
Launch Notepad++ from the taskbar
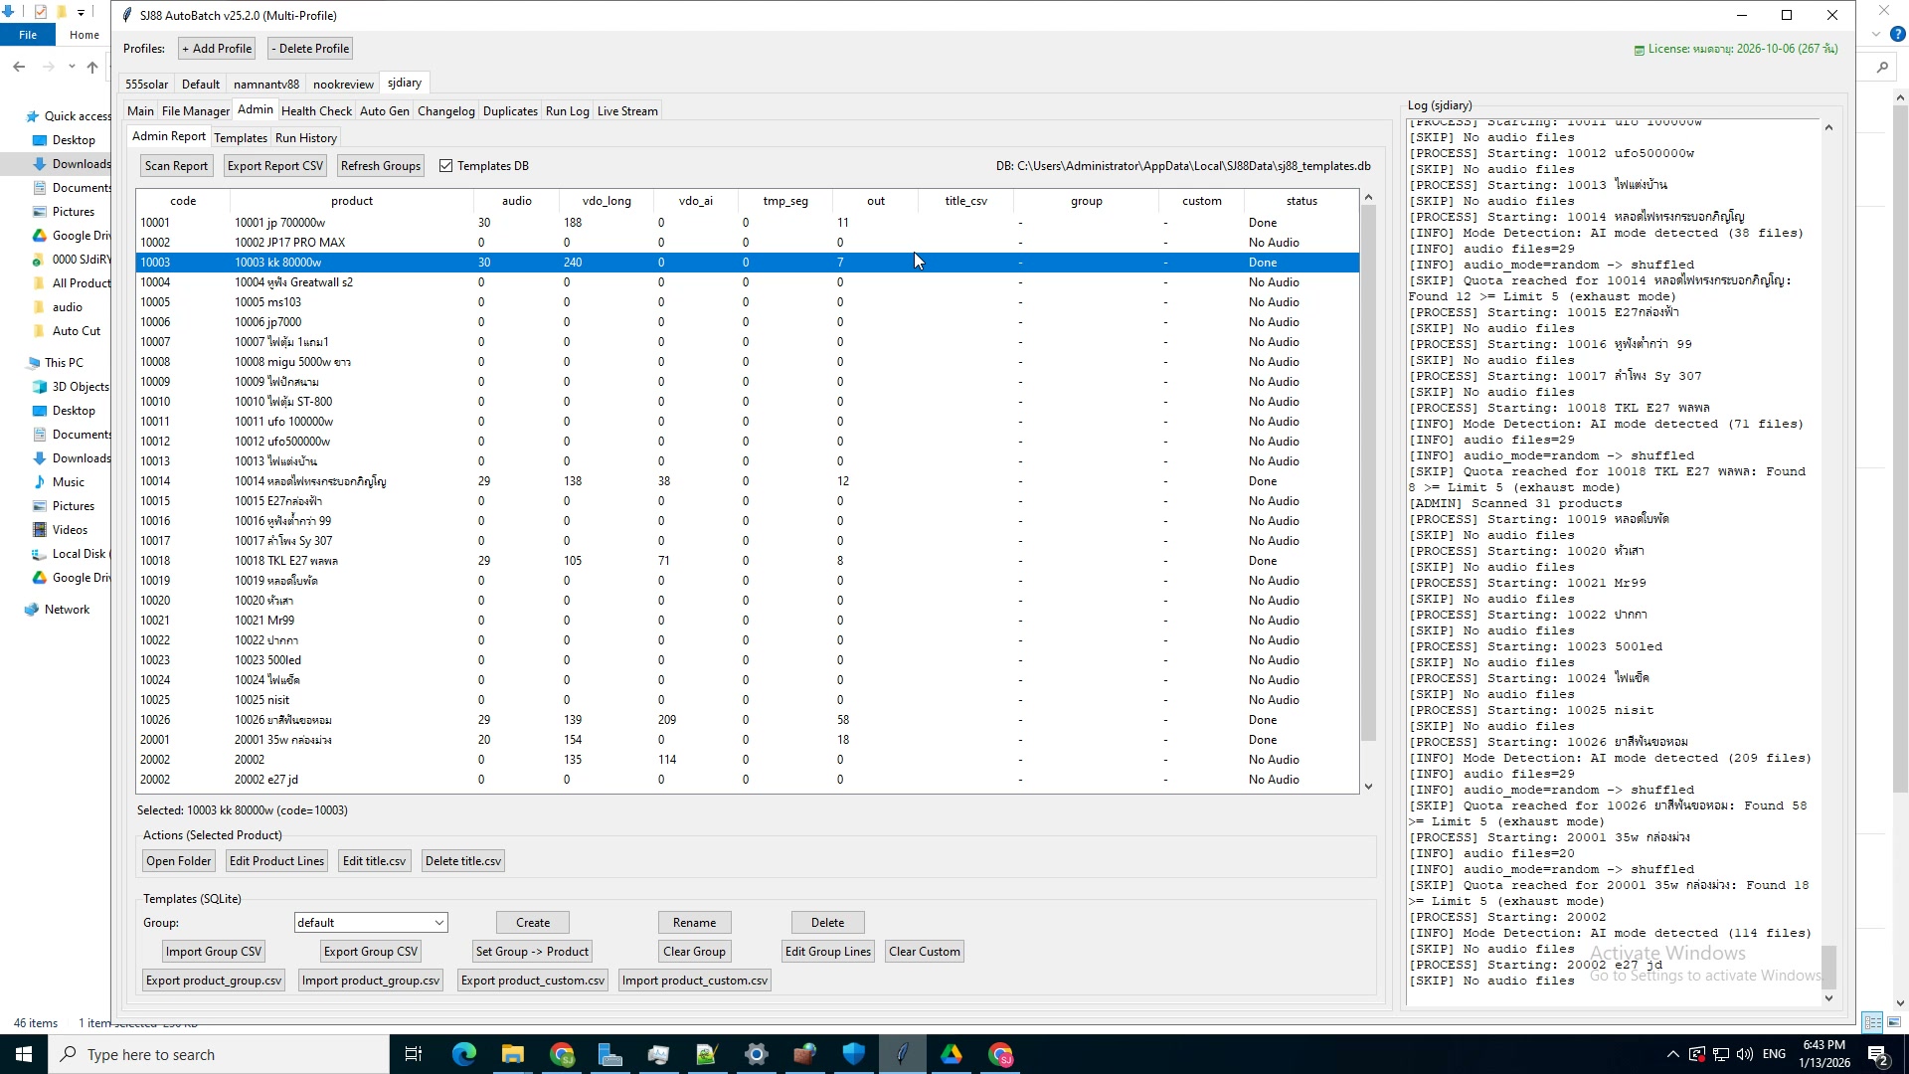[x=707, y=1054]
